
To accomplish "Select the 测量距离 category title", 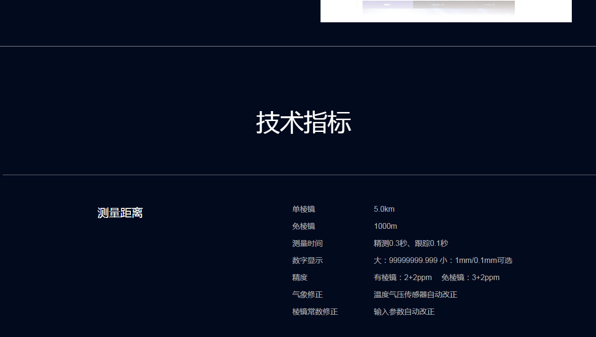I will click(120, 213).
